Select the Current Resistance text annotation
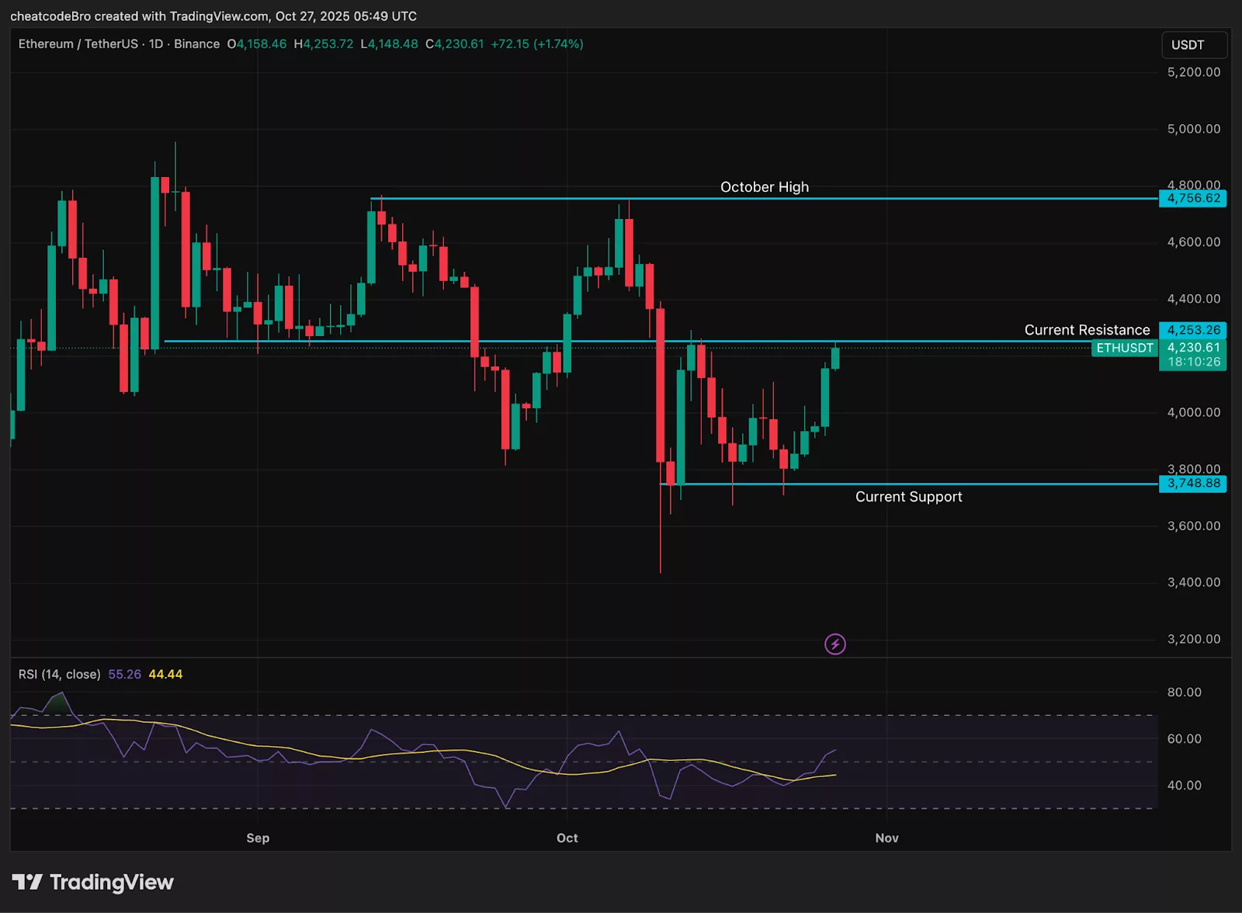1242x913 pixels. tap(1087, 329)
